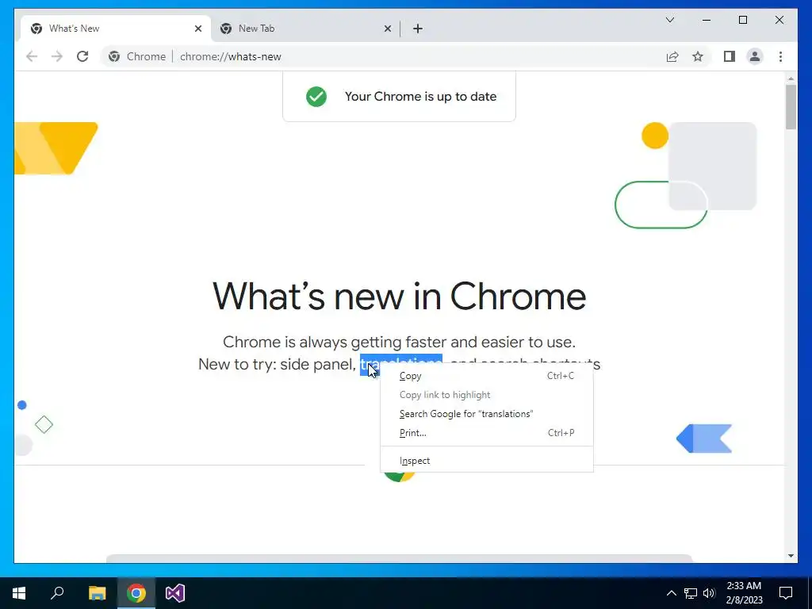Click Copy link to highlight entry
Screen dimensions: 812x609
[x=487, y=395]
